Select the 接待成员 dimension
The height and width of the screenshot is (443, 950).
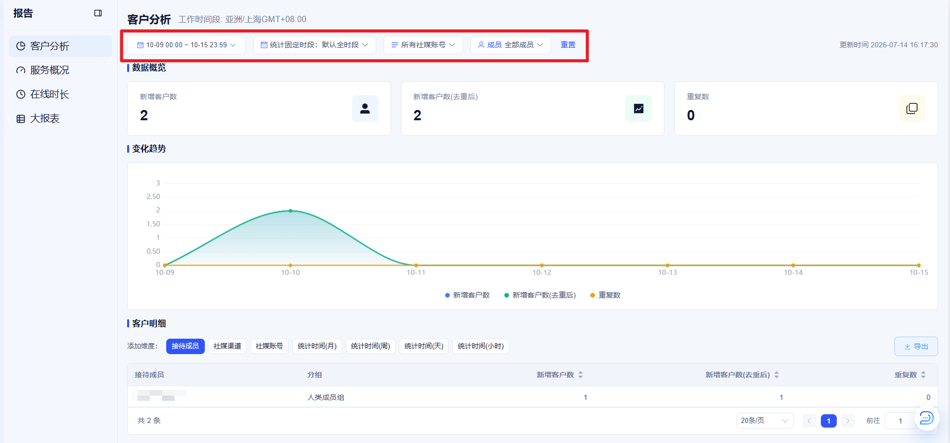click(185, 346)
